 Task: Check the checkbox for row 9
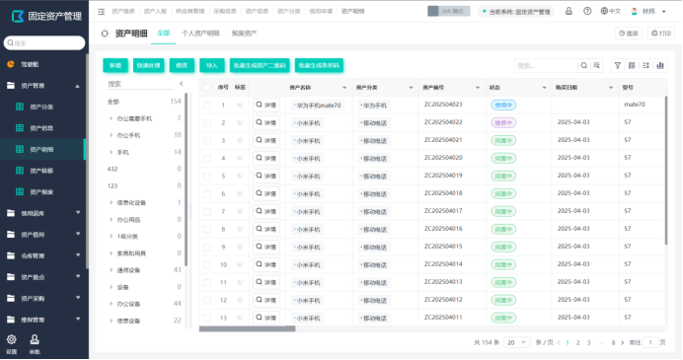207,248
